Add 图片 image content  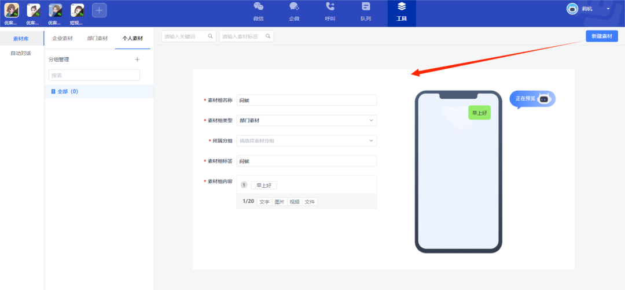coord(280,202)
